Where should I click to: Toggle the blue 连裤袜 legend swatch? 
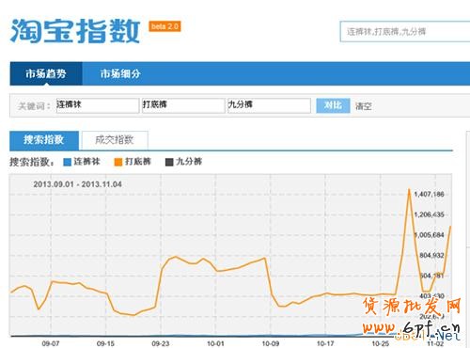[67, 162]
